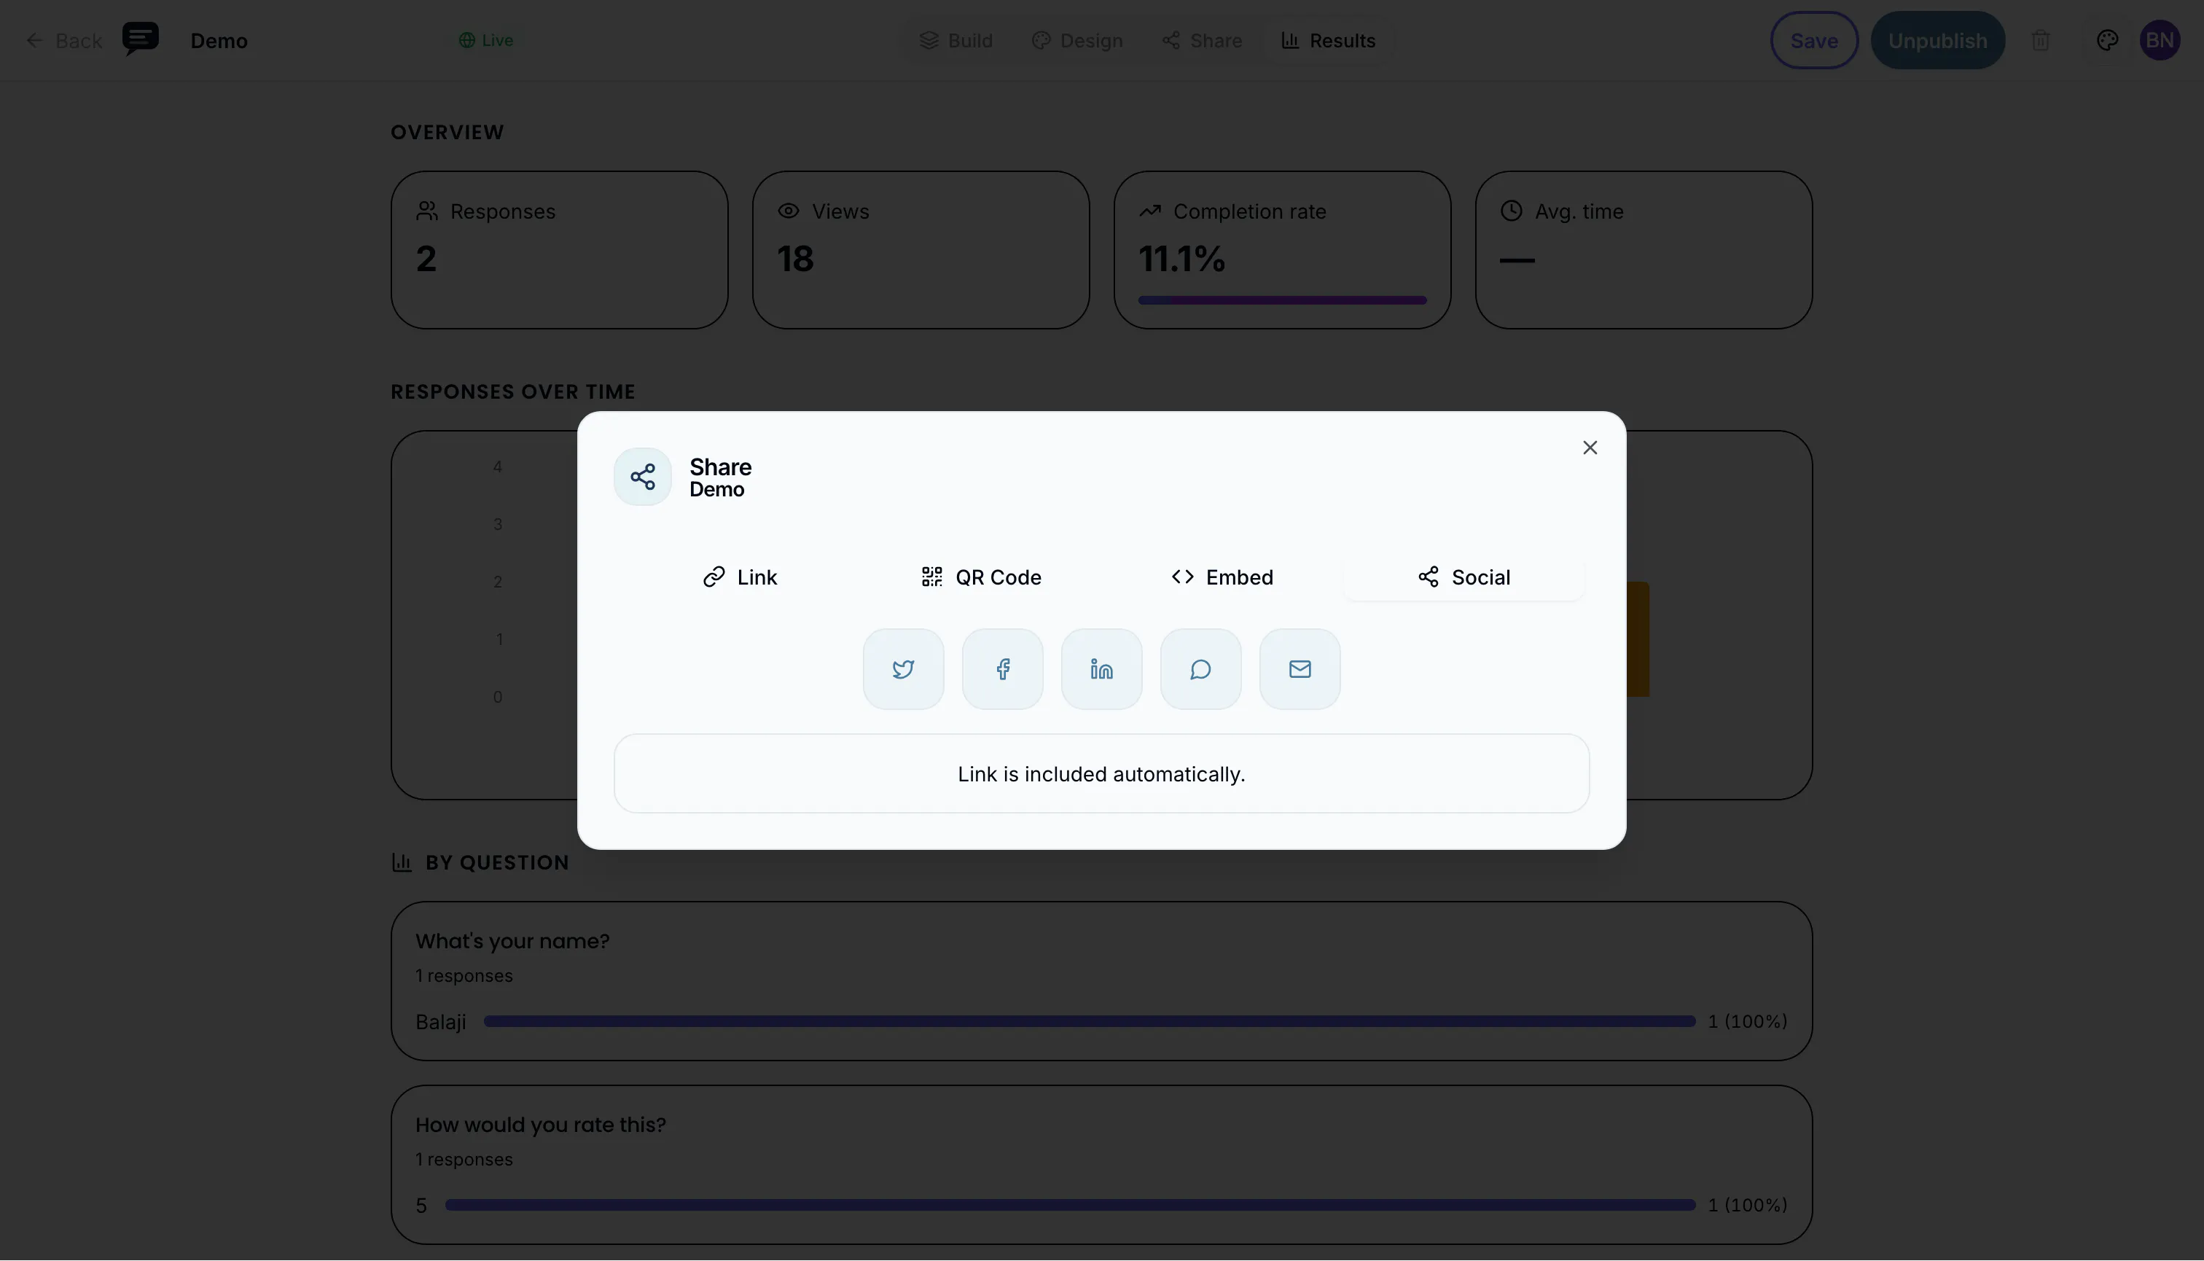Screen dimensions: 2204x1261
Task: Click the OVERVIEW heading
Action: pos(447,133)
